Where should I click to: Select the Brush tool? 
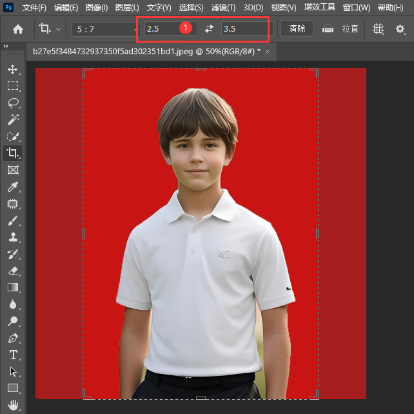tap(12, 220)
